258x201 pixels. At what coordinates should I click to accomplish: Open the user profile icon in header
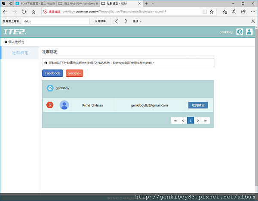point(249,32)
